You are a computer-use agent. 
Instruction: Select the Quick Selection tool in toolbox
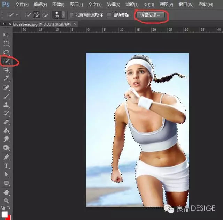[6, 61]
